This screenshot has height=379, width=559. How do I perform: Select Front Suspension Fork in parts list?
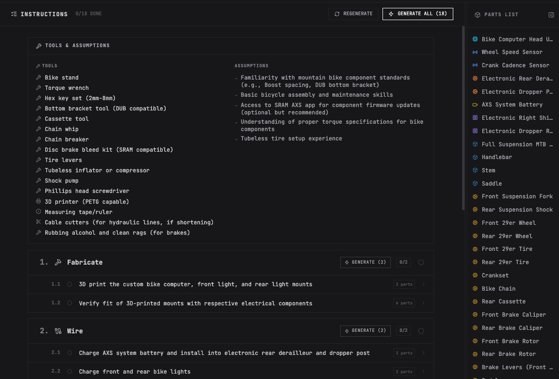point(517,196)
